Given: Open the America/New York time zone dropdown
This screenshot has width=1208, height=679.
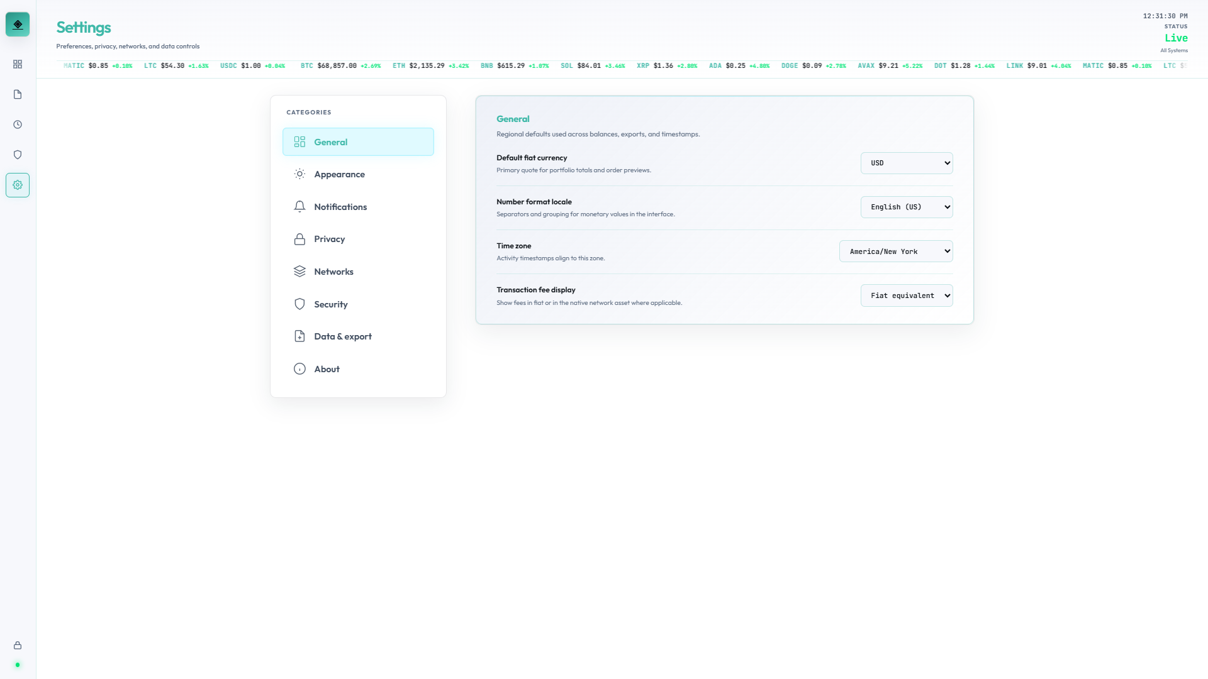Looking at the screenshot, I should [x=896, y=251].
